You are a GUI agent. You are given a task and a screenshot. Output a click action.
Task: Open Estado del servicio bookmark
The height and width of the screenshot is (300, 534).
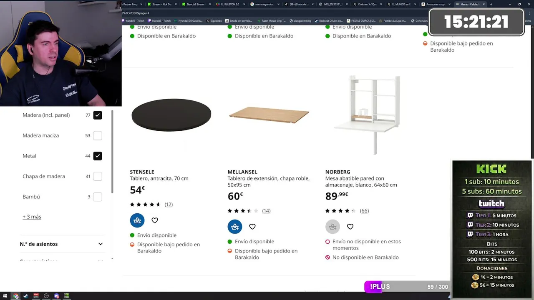pos(239,20)
